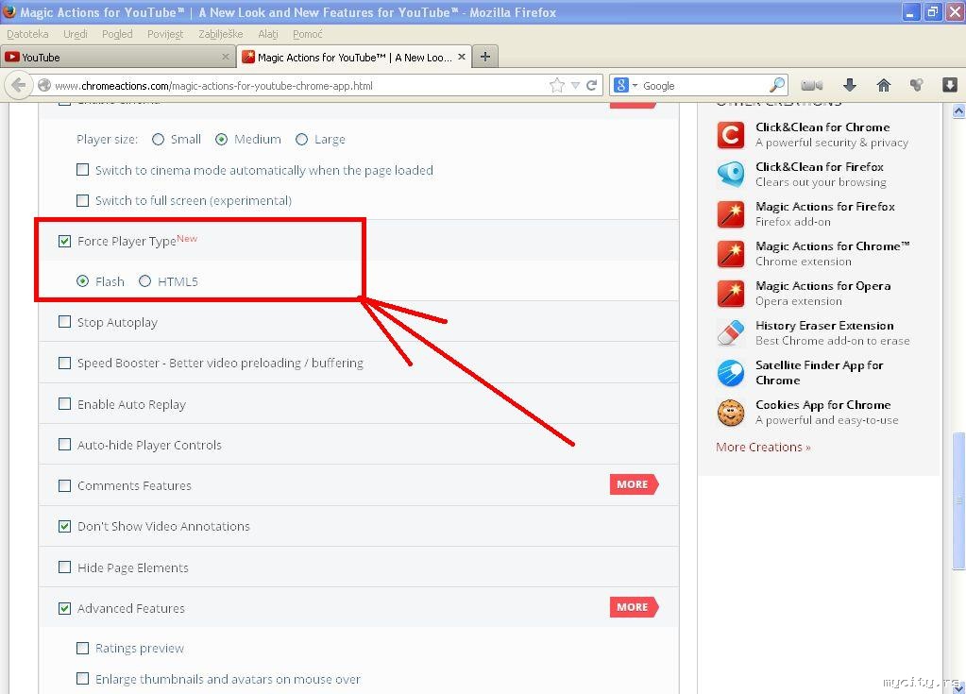966x694 pixels.
Task: Open the Pogled menu
Action: (117, 34)
